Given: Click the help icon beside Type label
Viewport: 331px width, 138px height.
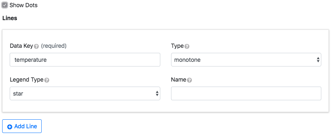Looking at the screenshot, I should 187,46.
